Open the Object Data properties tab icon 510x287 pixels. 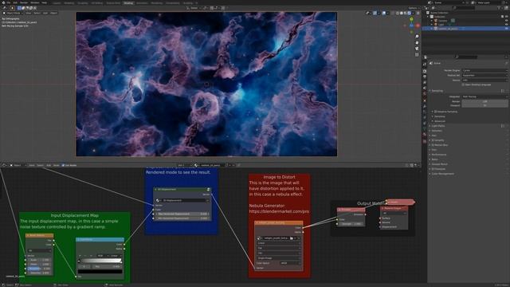point(425,129)
